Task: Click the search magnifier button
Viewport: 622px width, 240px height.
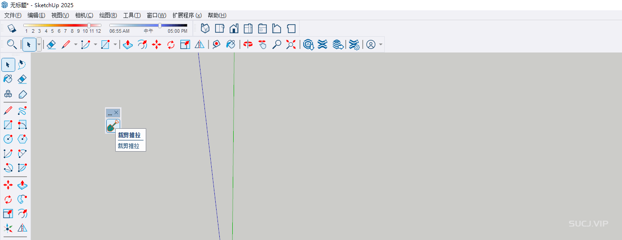Action: coord(12,44)
